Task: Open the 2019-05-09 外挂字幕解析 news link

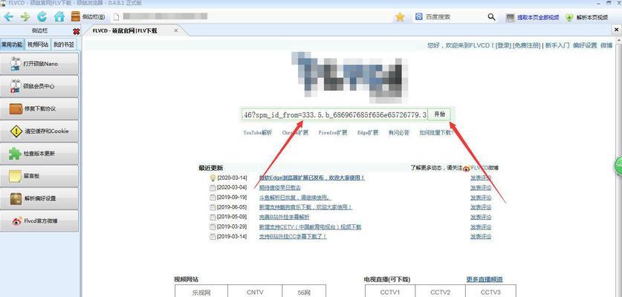Action: [284, 217]
